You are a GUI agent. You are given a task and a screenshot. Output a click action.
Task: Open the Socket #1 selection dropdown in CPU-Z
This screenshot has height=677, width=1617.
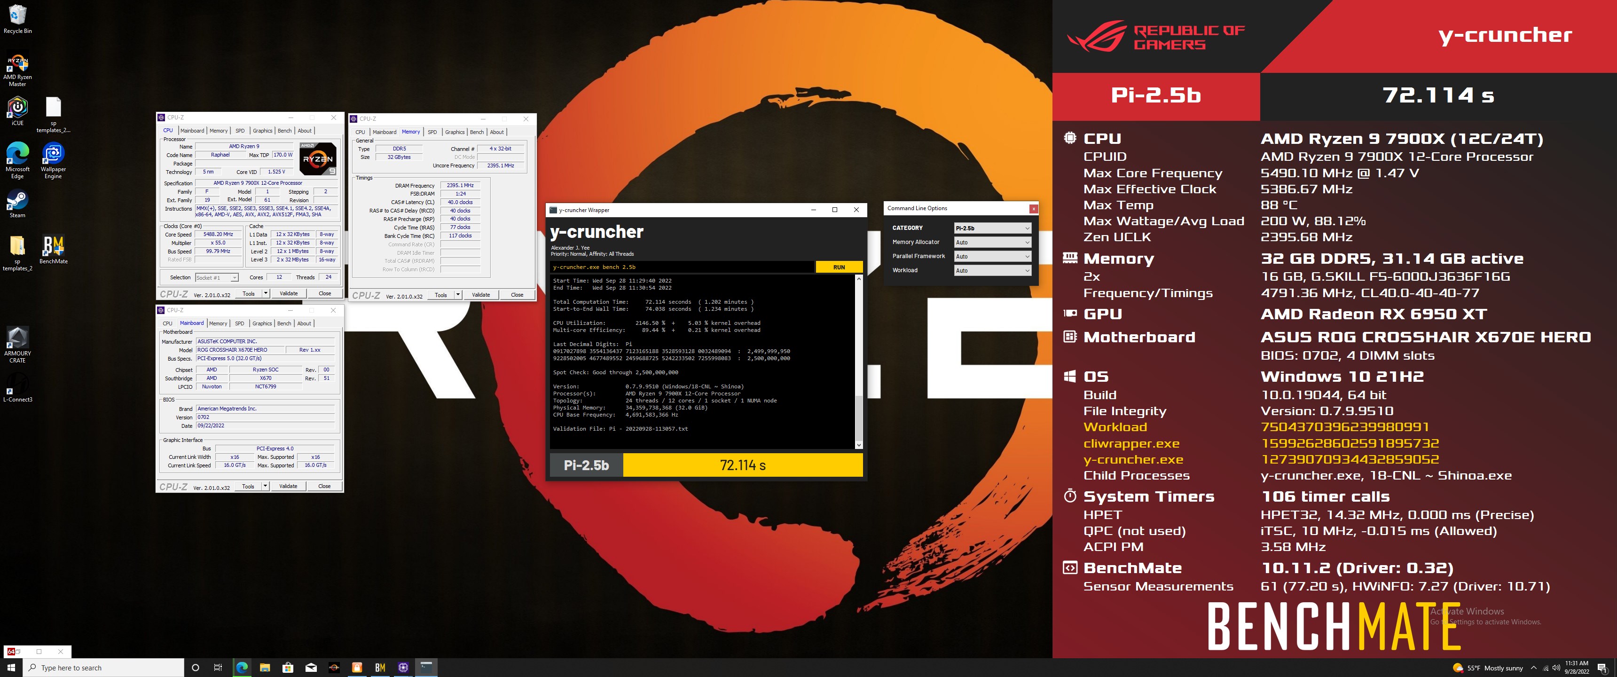coord(217,277)
